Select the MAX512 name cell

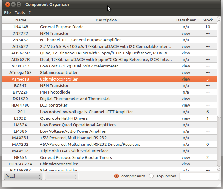point(21,151)
